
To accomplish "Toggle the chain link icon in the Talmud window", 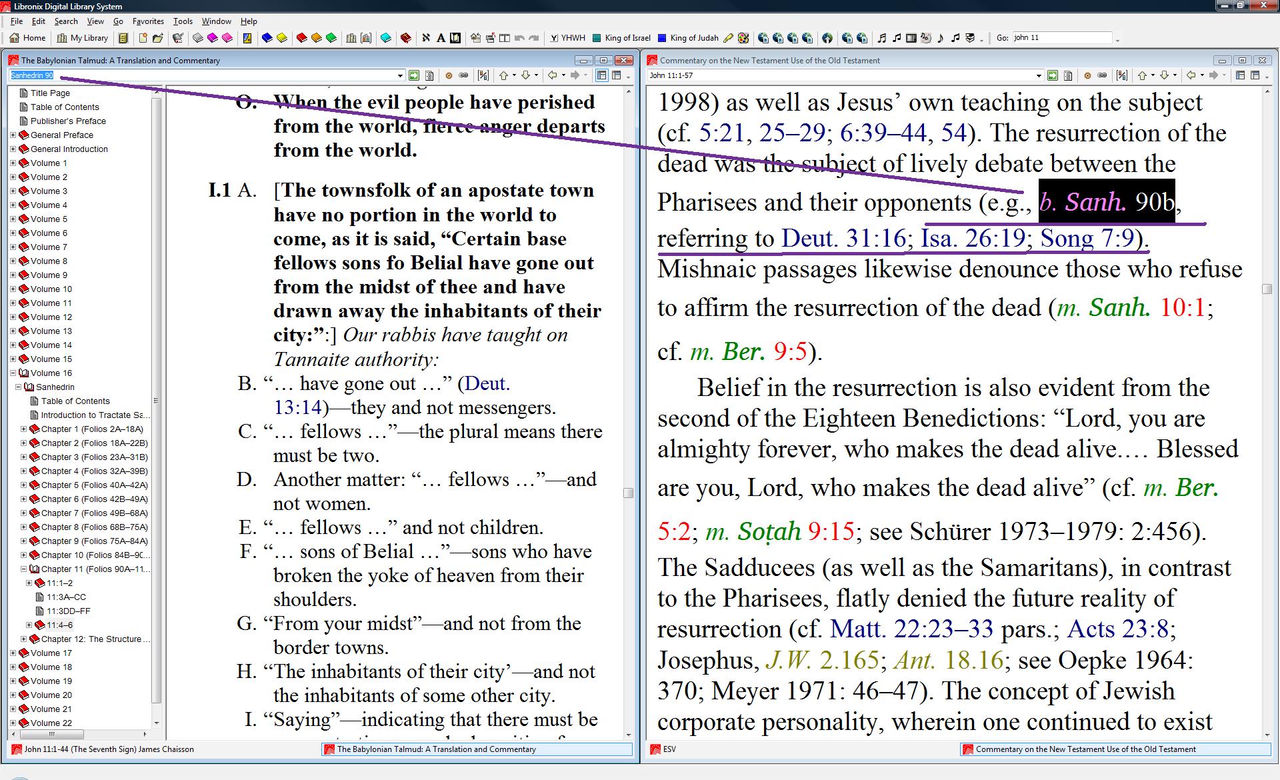I will pos(463,75).
